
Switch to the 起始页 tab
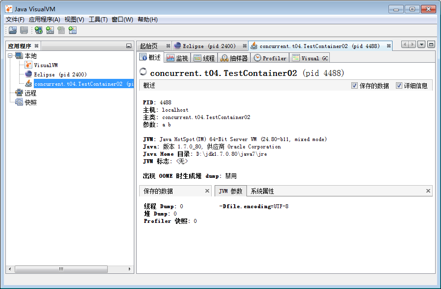[149, 46]
